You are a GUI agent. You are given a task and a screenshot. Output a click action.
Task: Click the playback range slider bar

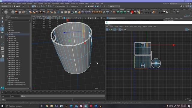[63, 96]
